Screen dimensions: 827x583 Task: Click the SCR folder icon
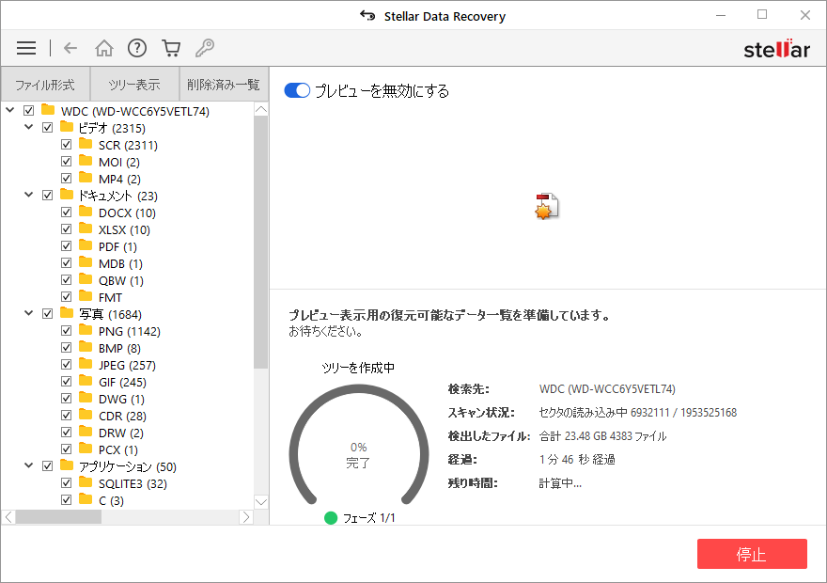click(x=86, y=144)
